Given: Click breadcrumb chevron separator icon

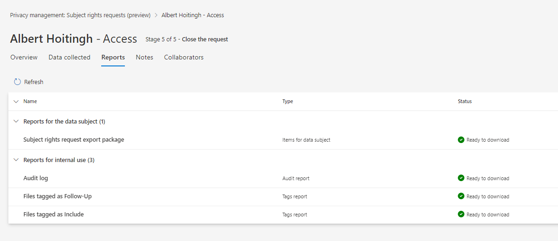Looking at the screenshot, I should (x=156, y=15).
